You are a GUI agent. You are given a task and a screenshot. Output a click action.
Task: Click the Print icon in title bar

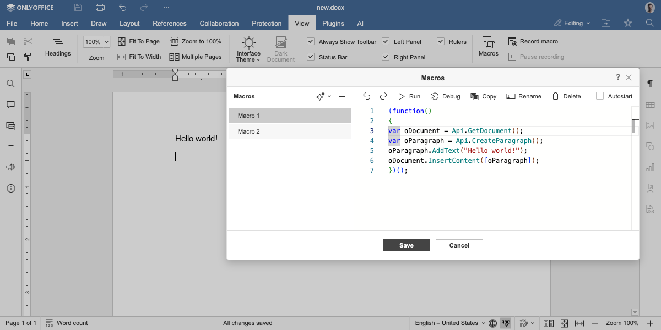[100, 8]
